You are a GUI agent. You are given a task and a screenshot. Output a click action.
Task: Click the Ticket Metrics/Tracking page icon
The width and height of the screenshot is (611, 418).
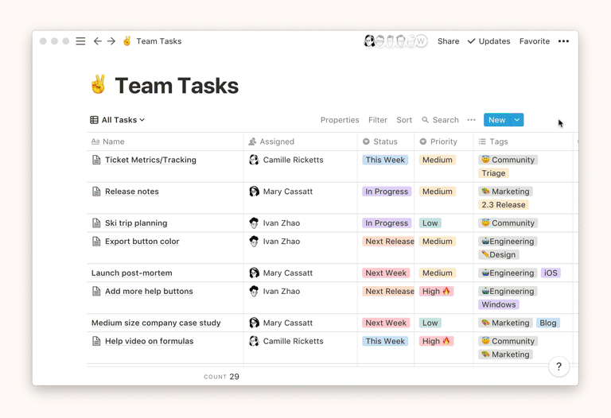(x=96, y=160)
